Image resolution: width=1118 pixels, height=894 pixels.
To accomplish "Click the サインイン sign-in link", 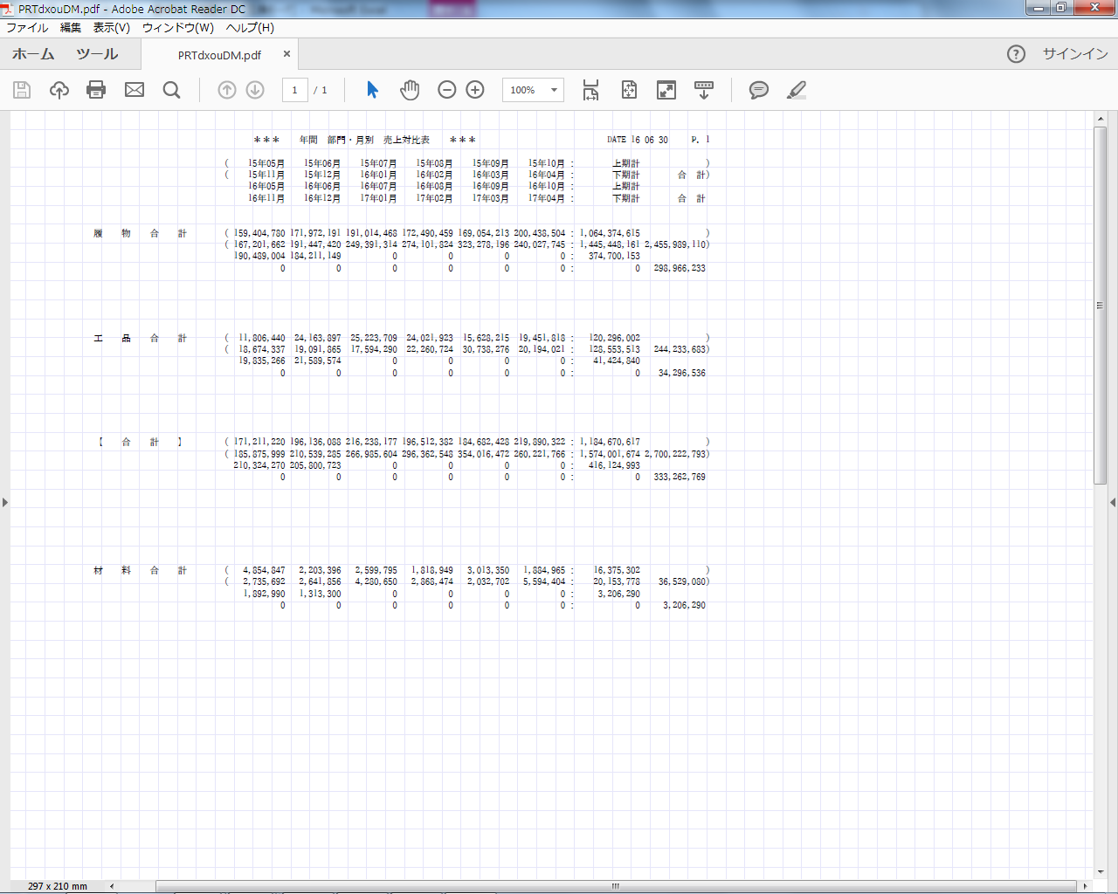I will 1075,54.
